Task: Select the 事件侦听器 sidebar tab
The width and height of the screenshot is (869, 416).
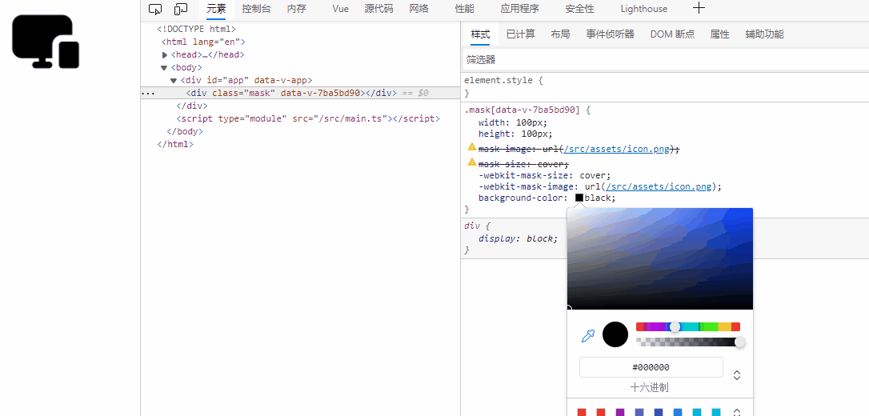Action: (x=611, y=34)
